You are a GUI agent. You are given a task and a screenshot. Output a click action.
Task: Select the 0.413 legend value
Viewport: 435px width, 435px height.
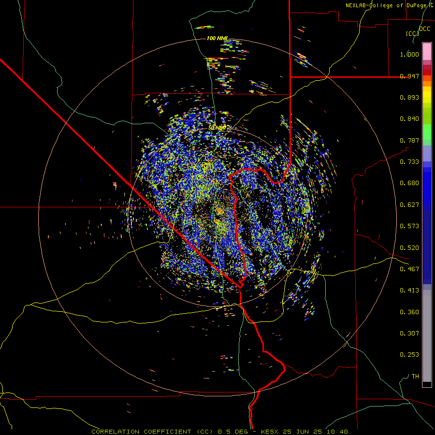click(409, 290)
